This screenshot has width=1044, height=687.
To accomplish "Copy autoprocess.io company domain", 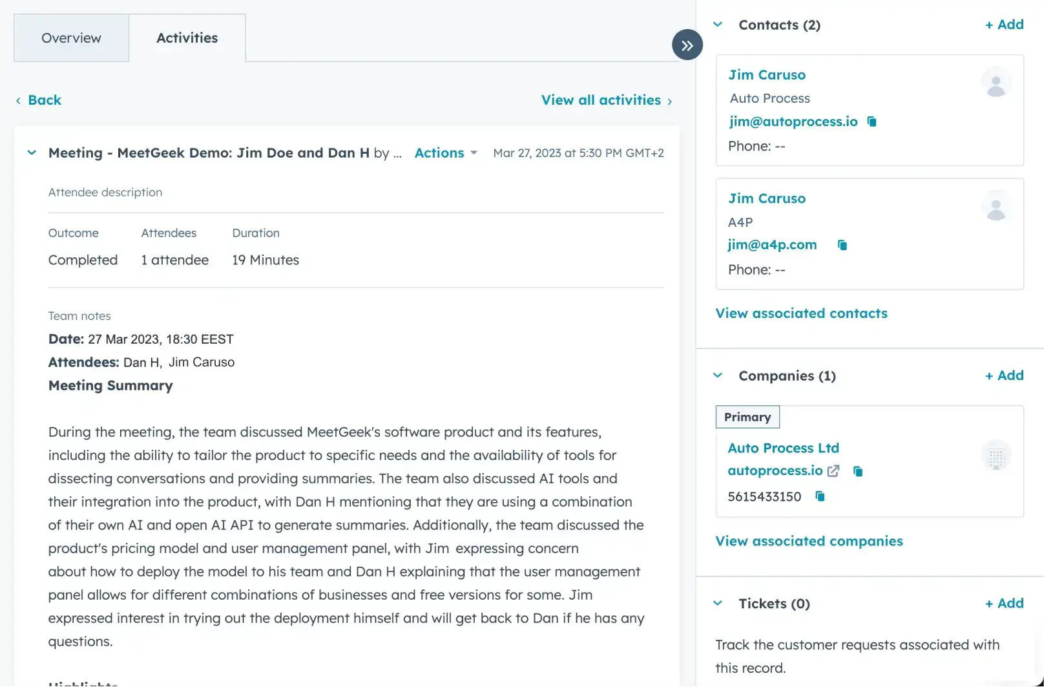I will (858, 471).
